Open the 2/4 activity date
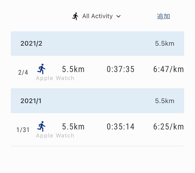 [x=23, y=72]
